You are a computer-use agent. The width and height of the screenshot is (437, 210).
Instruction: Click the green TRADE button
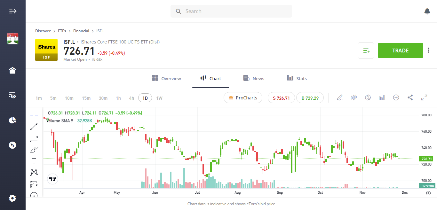pos(400,50)
